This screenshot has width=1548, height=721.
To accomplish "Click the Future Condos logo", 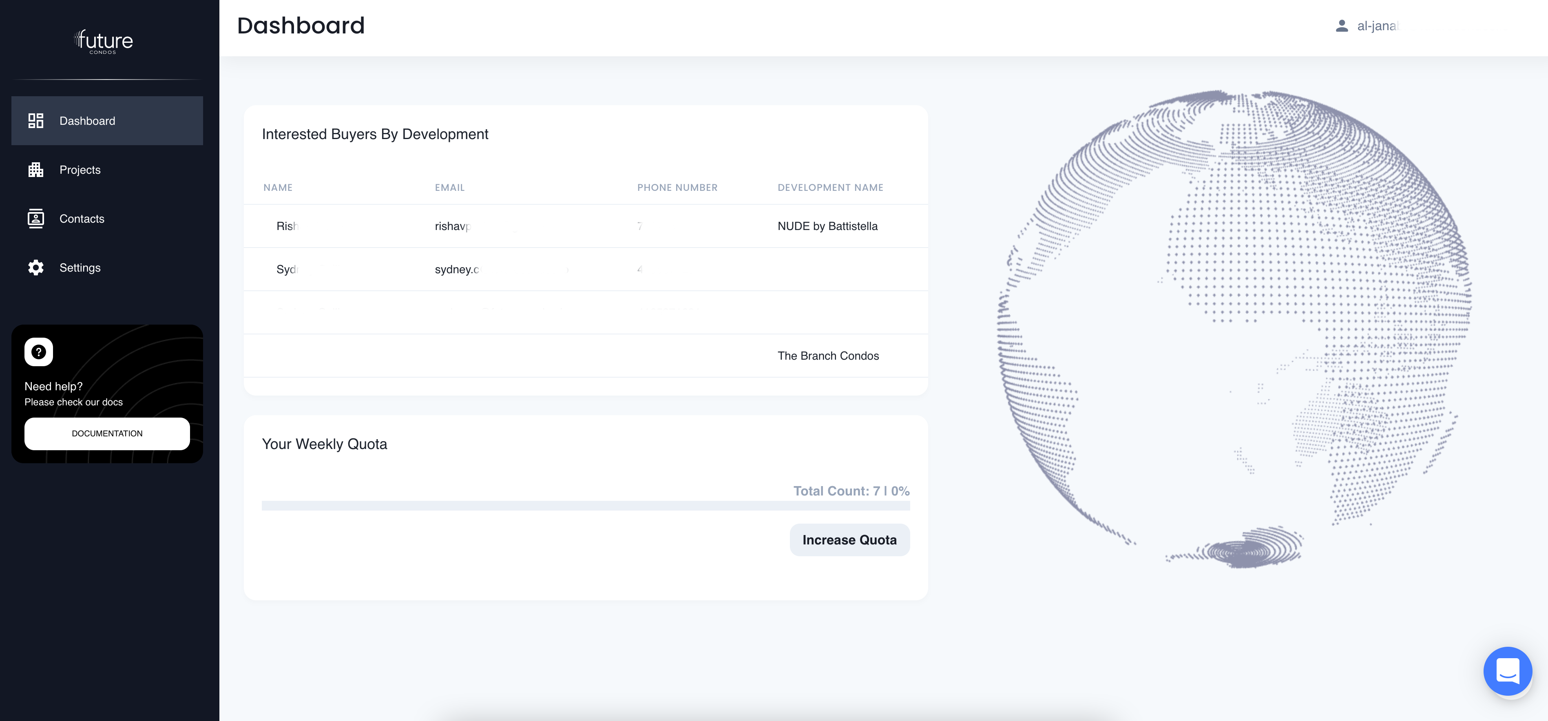I will point(103,42).
